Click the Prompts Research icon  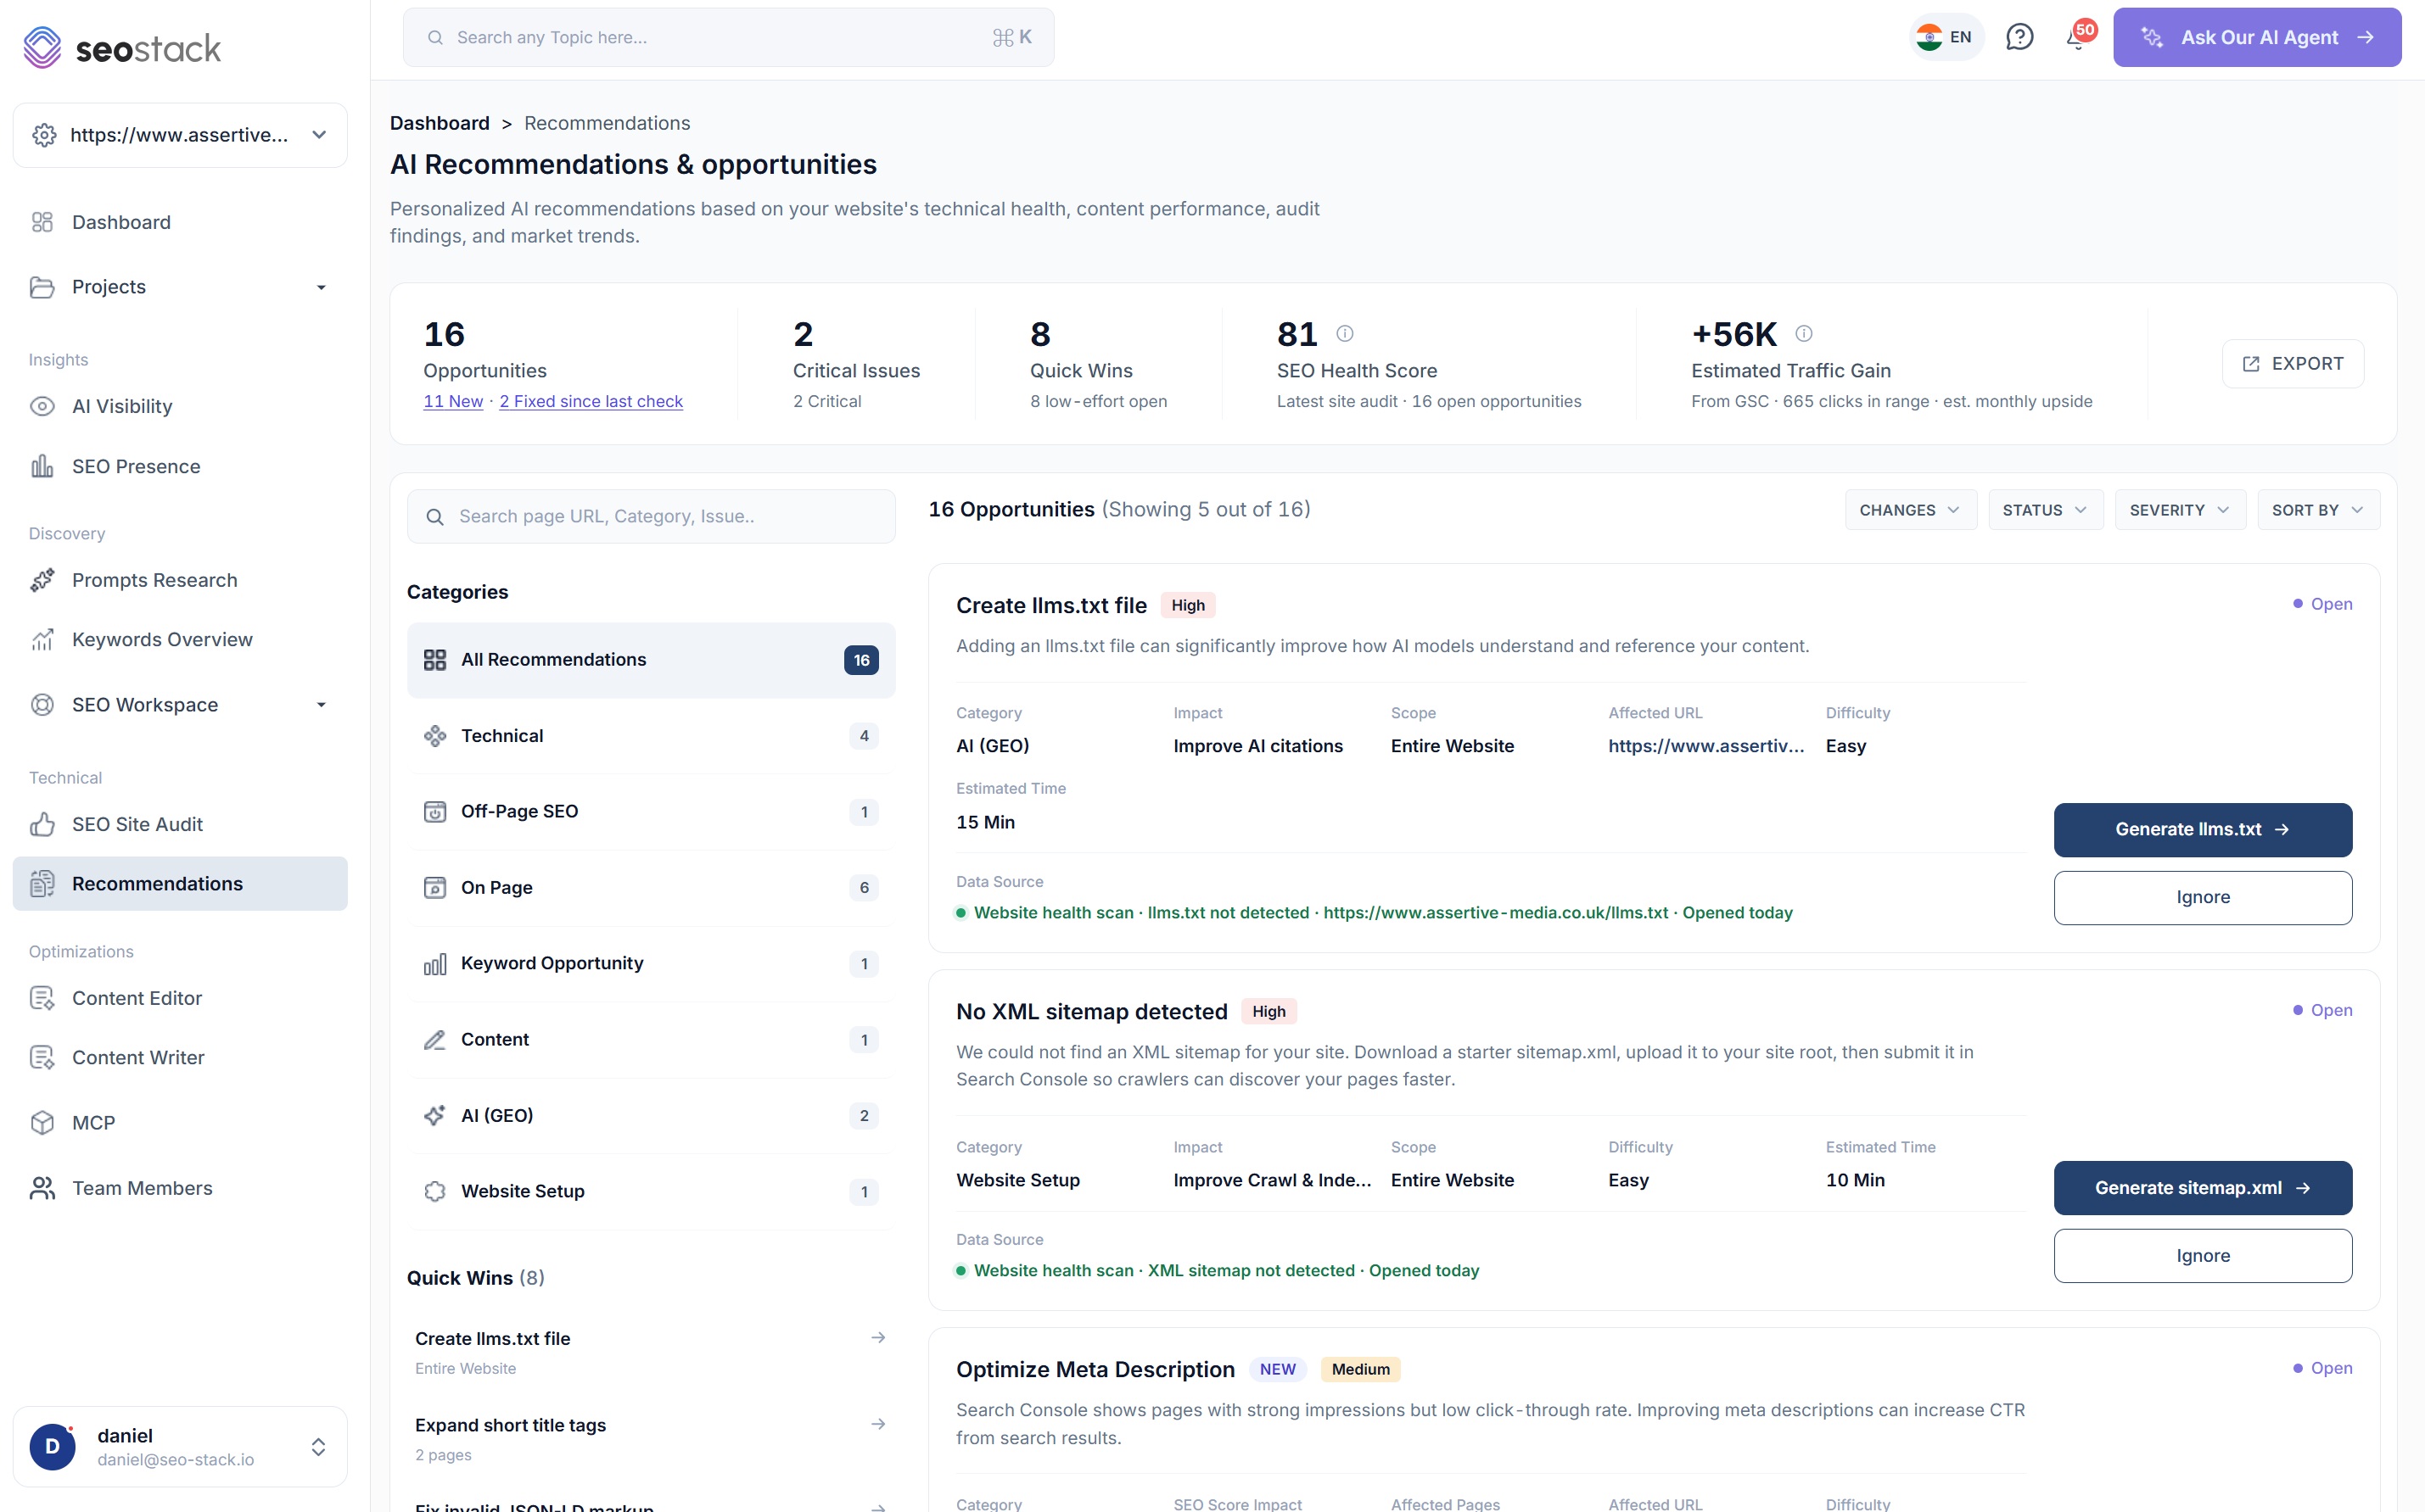click(x=42, y=580)
